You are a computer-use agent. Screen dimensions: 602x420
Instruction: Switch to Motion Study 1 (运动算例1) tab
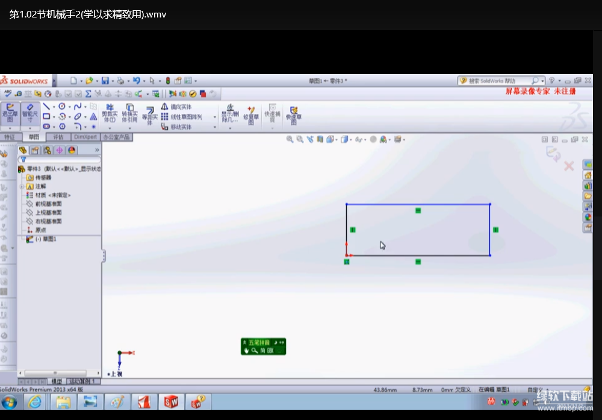(83, 381)
